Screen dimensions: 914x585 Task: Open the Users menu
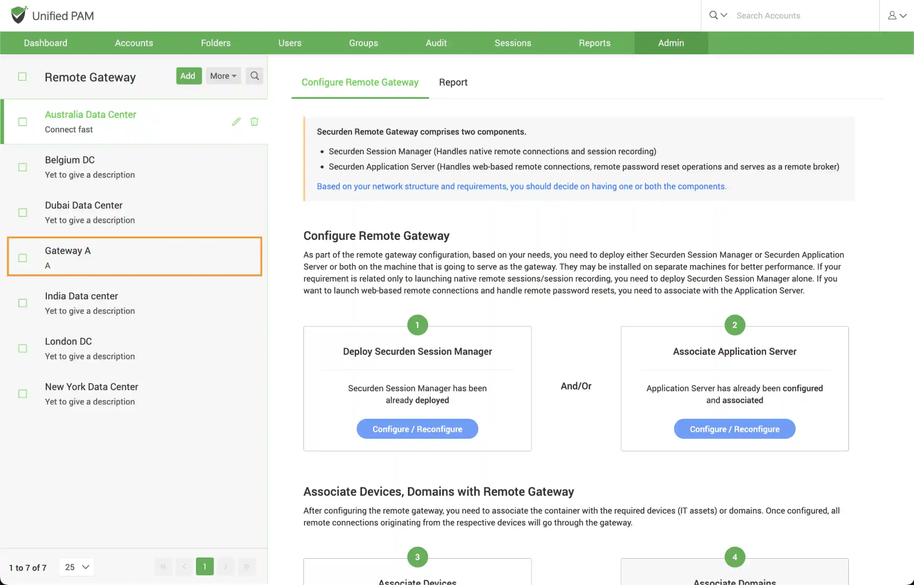click(x=290, y=43)
